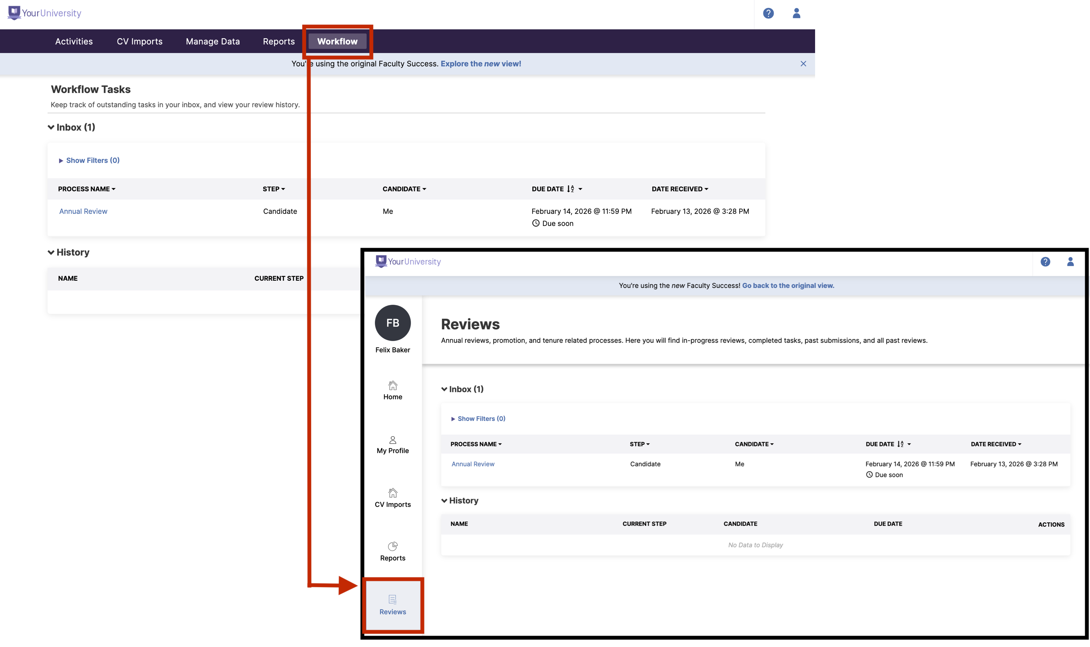Click the Workflow Tasks heading
Screen dimensions: 1090x647
click(91, 89)
